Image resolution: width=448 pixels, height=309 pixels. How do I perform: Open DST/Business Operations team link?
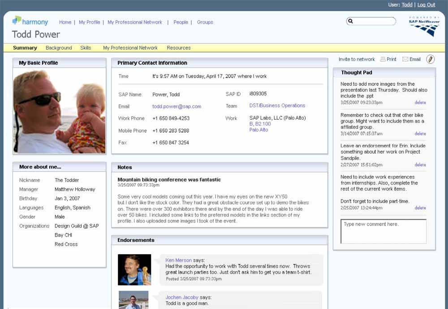point(277,106)
